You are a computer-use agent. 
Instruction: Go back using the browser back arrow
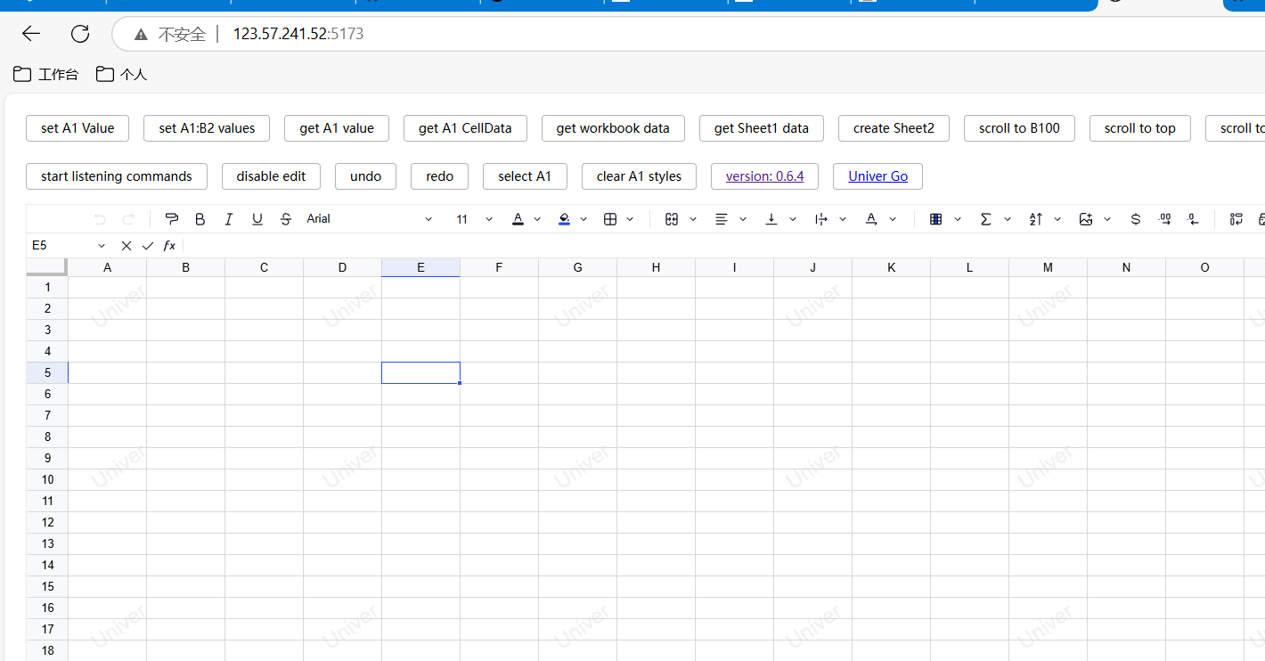31,34
